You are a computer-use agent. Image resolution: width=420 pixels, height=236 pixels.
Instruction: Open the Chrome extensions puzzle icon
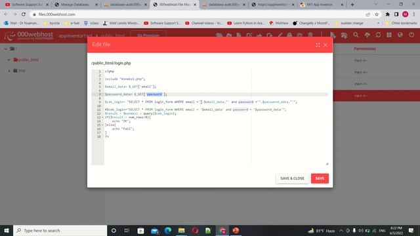pos(387,14)
